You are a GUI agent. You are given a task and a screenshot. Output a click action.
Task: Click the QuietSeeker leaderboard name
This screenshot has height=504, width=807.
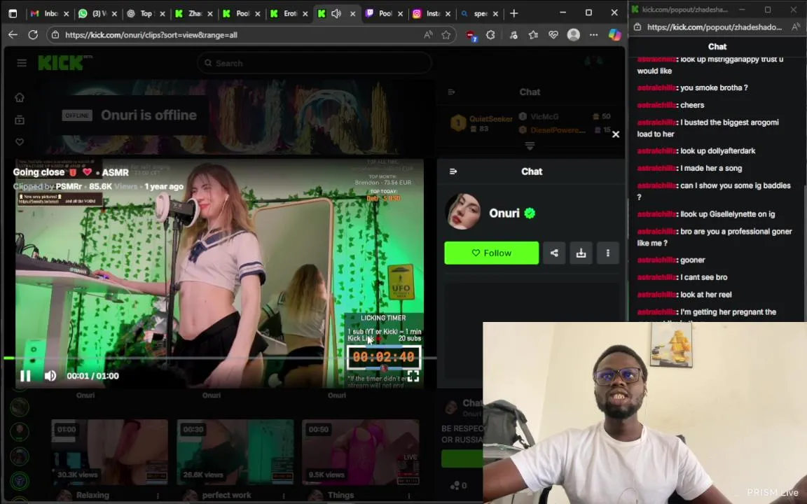[490, 119]
